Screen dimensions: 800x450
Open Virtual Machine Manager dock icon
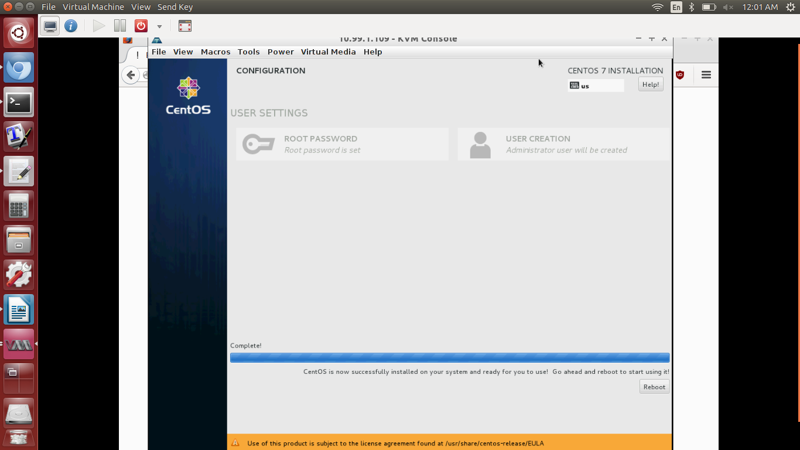(19, 345)
